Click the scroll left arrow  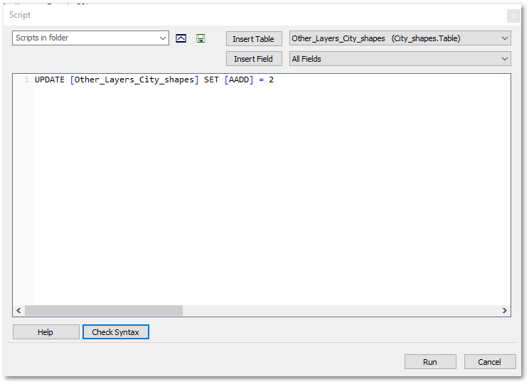pos(18,311)
